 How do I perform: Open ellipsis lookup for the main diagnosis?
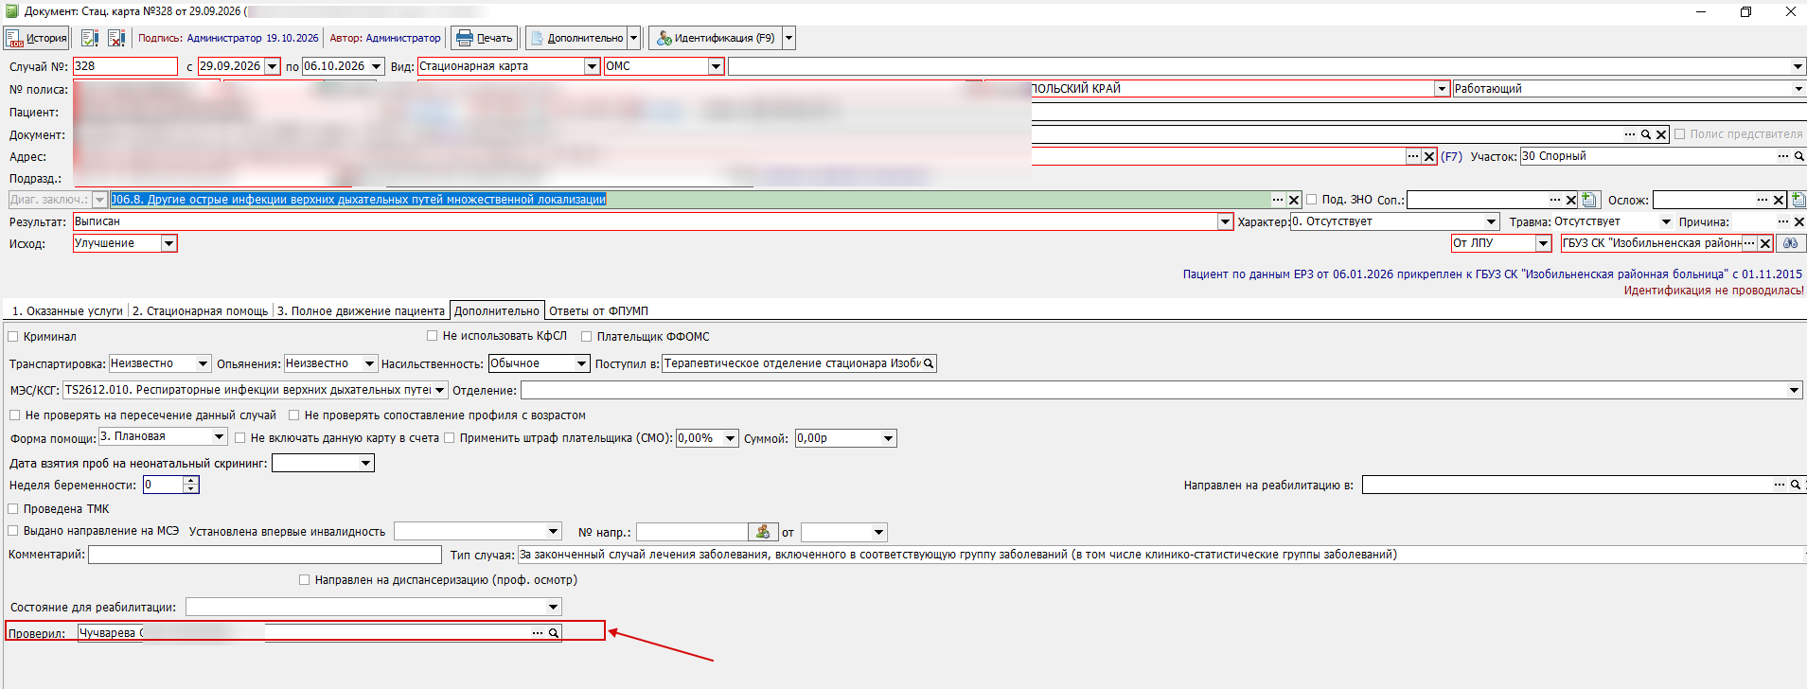(x=1278, y=200)
